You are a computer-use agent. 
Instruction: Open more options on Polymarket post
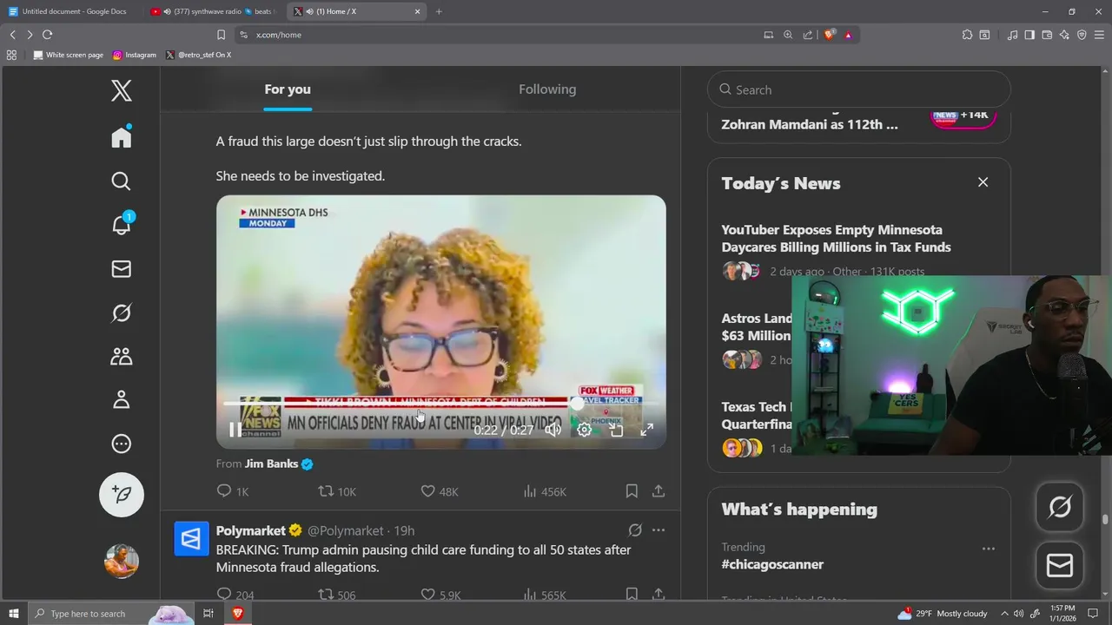coord(659,530)
